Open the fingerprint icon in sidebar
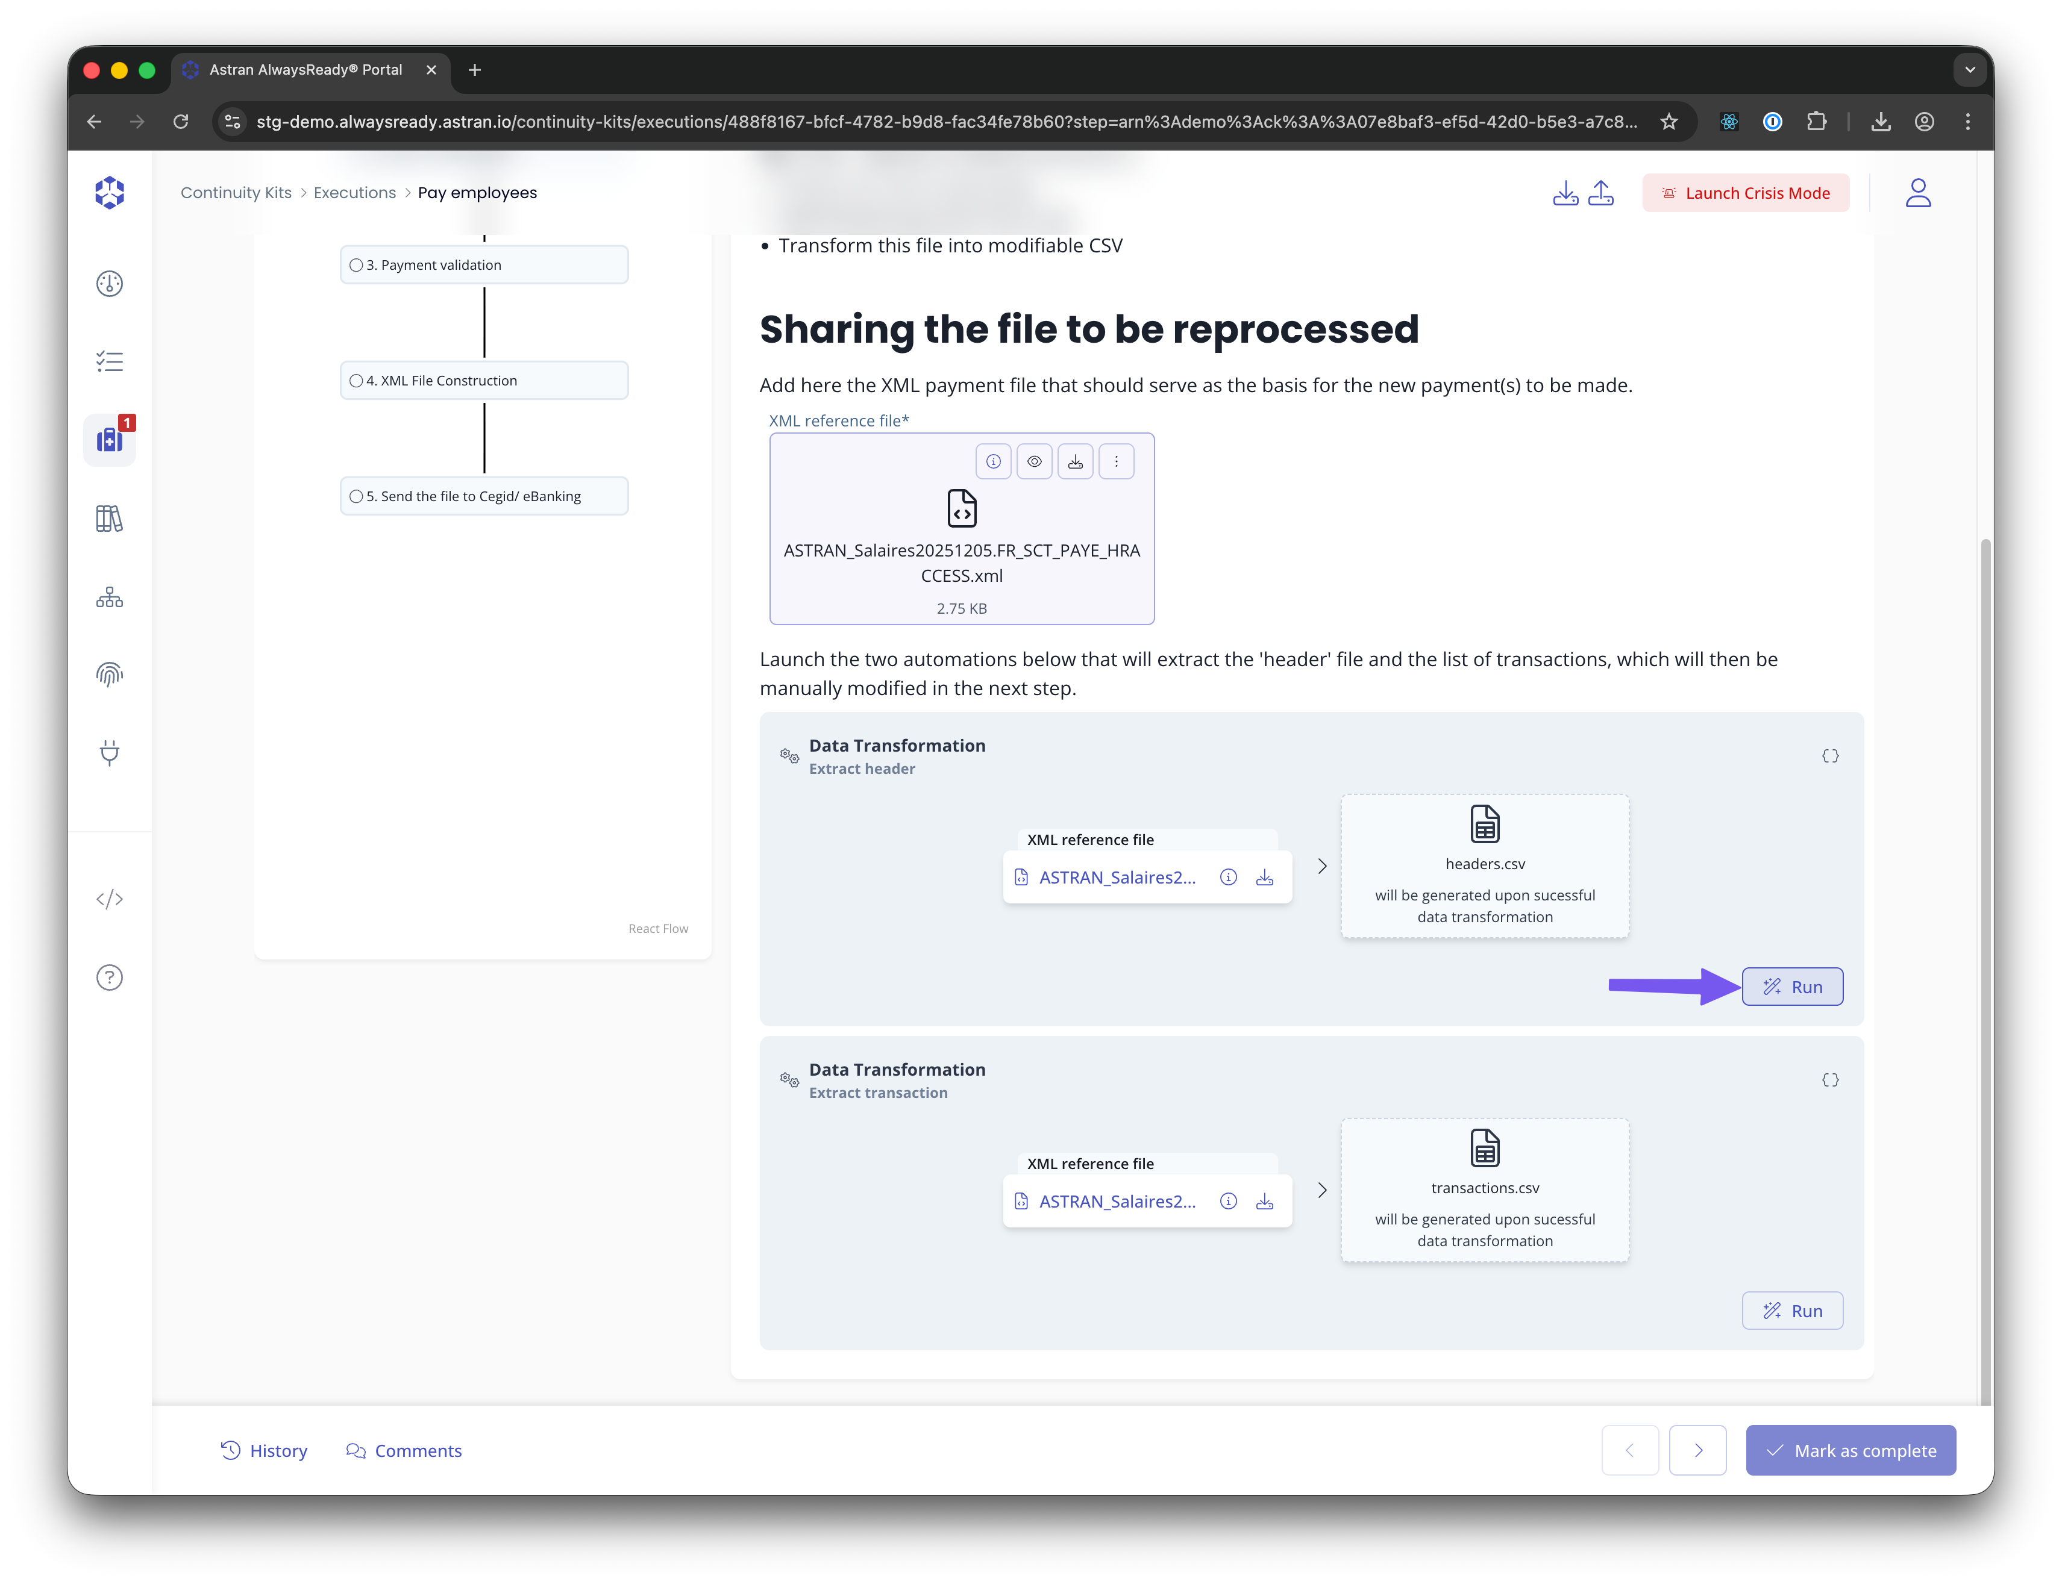Viewport: 2062px width, 1584px height. pyautogui.click(x=110, y=674)
